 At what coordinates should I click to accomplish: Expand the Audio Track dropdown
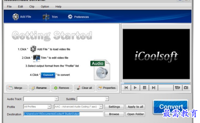(56, 99)
